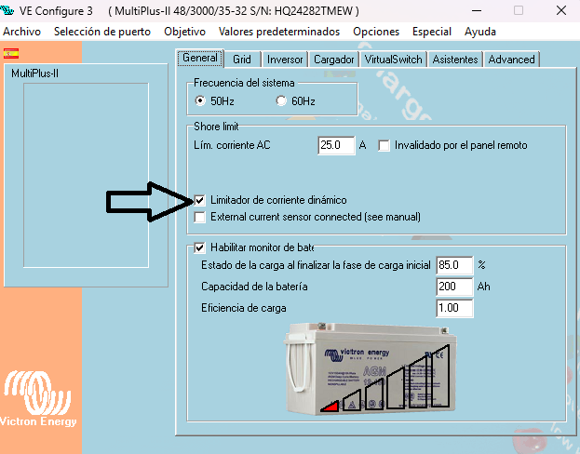The width and height of the screenshot is (580, 454).
Task: Select MultiPlus-II device label in left panel
Action: click(x=34, y=73)
